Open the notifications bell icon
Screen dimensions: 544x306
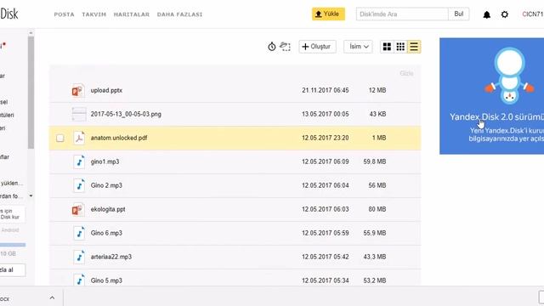click(487, 14)
